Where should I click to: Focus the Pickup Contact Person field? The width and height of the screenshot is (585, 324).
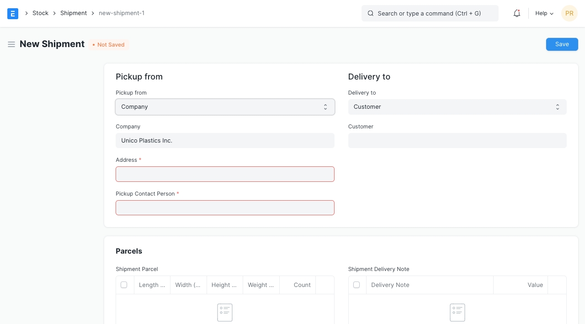(225, 208)
